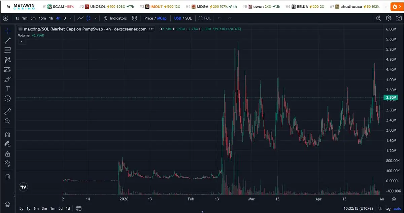Screen dimensions: 404x213
Task: Open trending token #1 SCAM
Action: [x=59, y=7]
